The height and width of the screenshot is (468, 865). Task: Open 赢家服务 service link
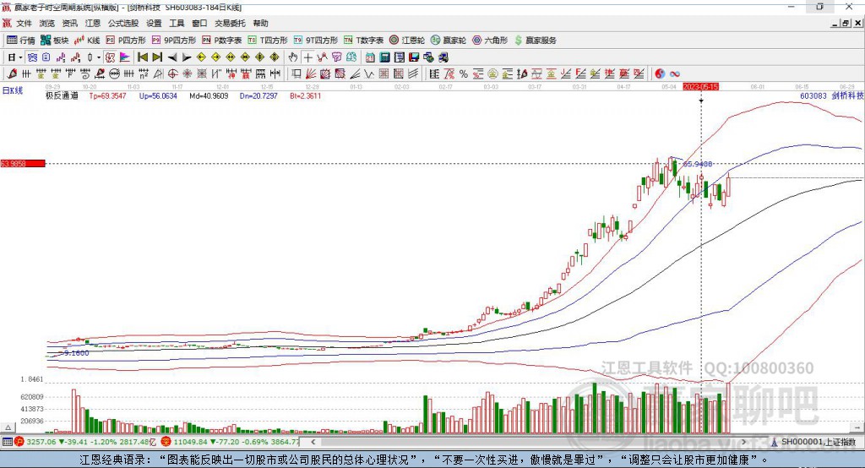click(535, 41)
